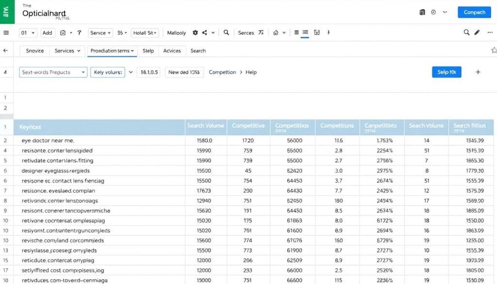Click the Conpach button
This screenshot has height=284, width=497.
[x=474, y=12]
